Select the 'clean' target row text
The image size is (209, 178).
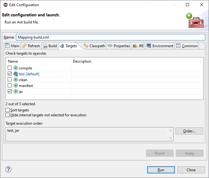(23, 80)
